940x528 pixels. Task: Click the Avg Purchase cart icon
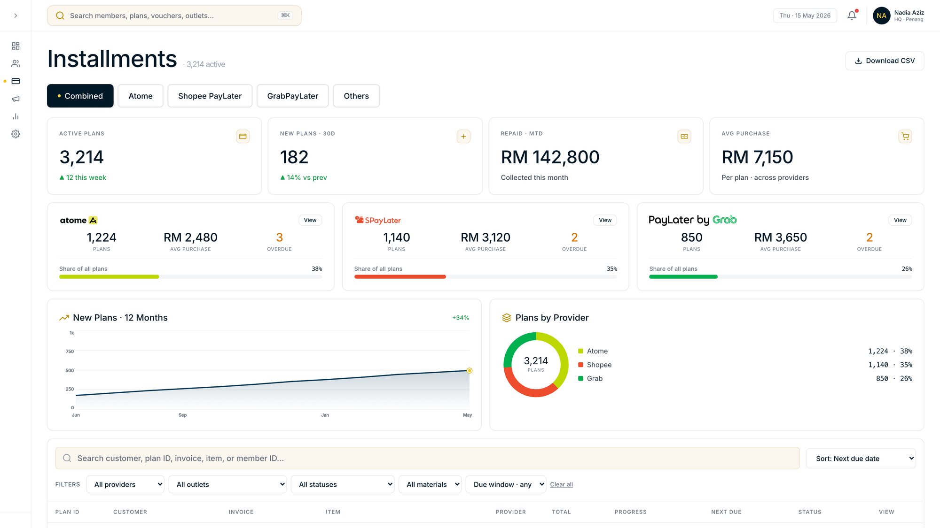(905, 137)
